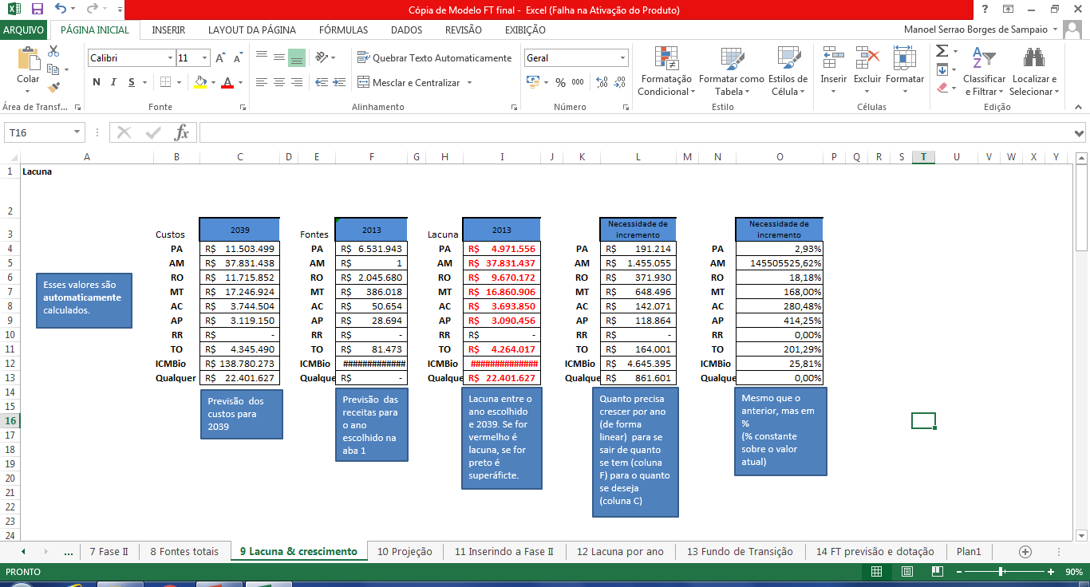The image size is (1090, 587).
Task: Open the Calibri font name dropdown
Action: click(x=170, y=58)
